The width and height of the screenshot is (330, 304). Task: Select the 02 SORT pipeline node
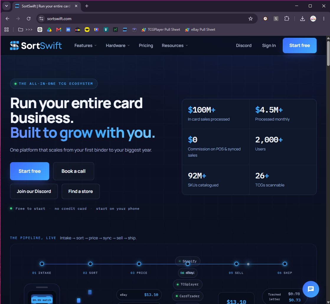pyautogui.click(x=90, y=264)
